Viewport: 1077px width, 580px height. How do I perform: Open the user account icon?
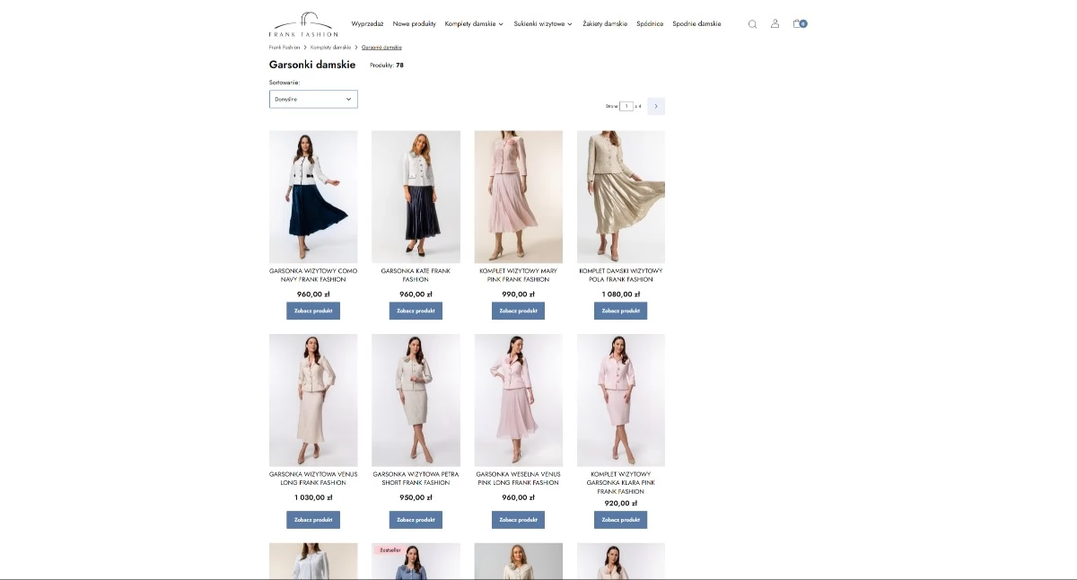(x=775, y=24)
